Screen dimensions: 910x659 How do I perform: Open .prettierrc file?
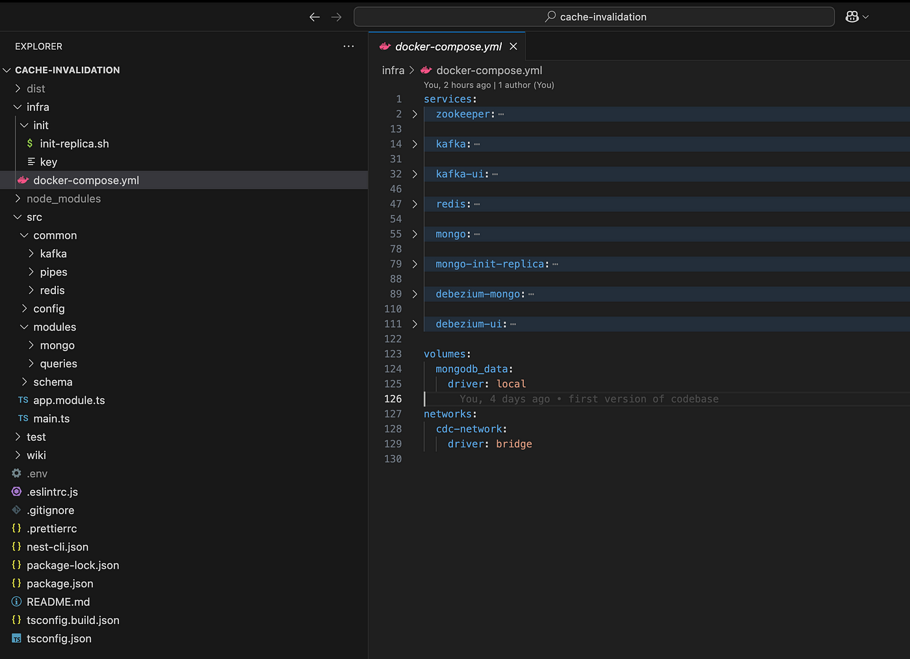[x=184, y=528]
